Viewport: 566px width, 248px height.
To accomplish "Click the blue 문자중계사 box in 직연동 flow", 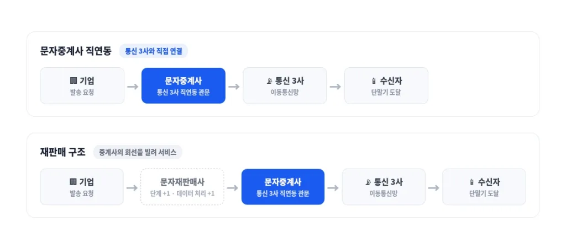I will coord(184,85).
